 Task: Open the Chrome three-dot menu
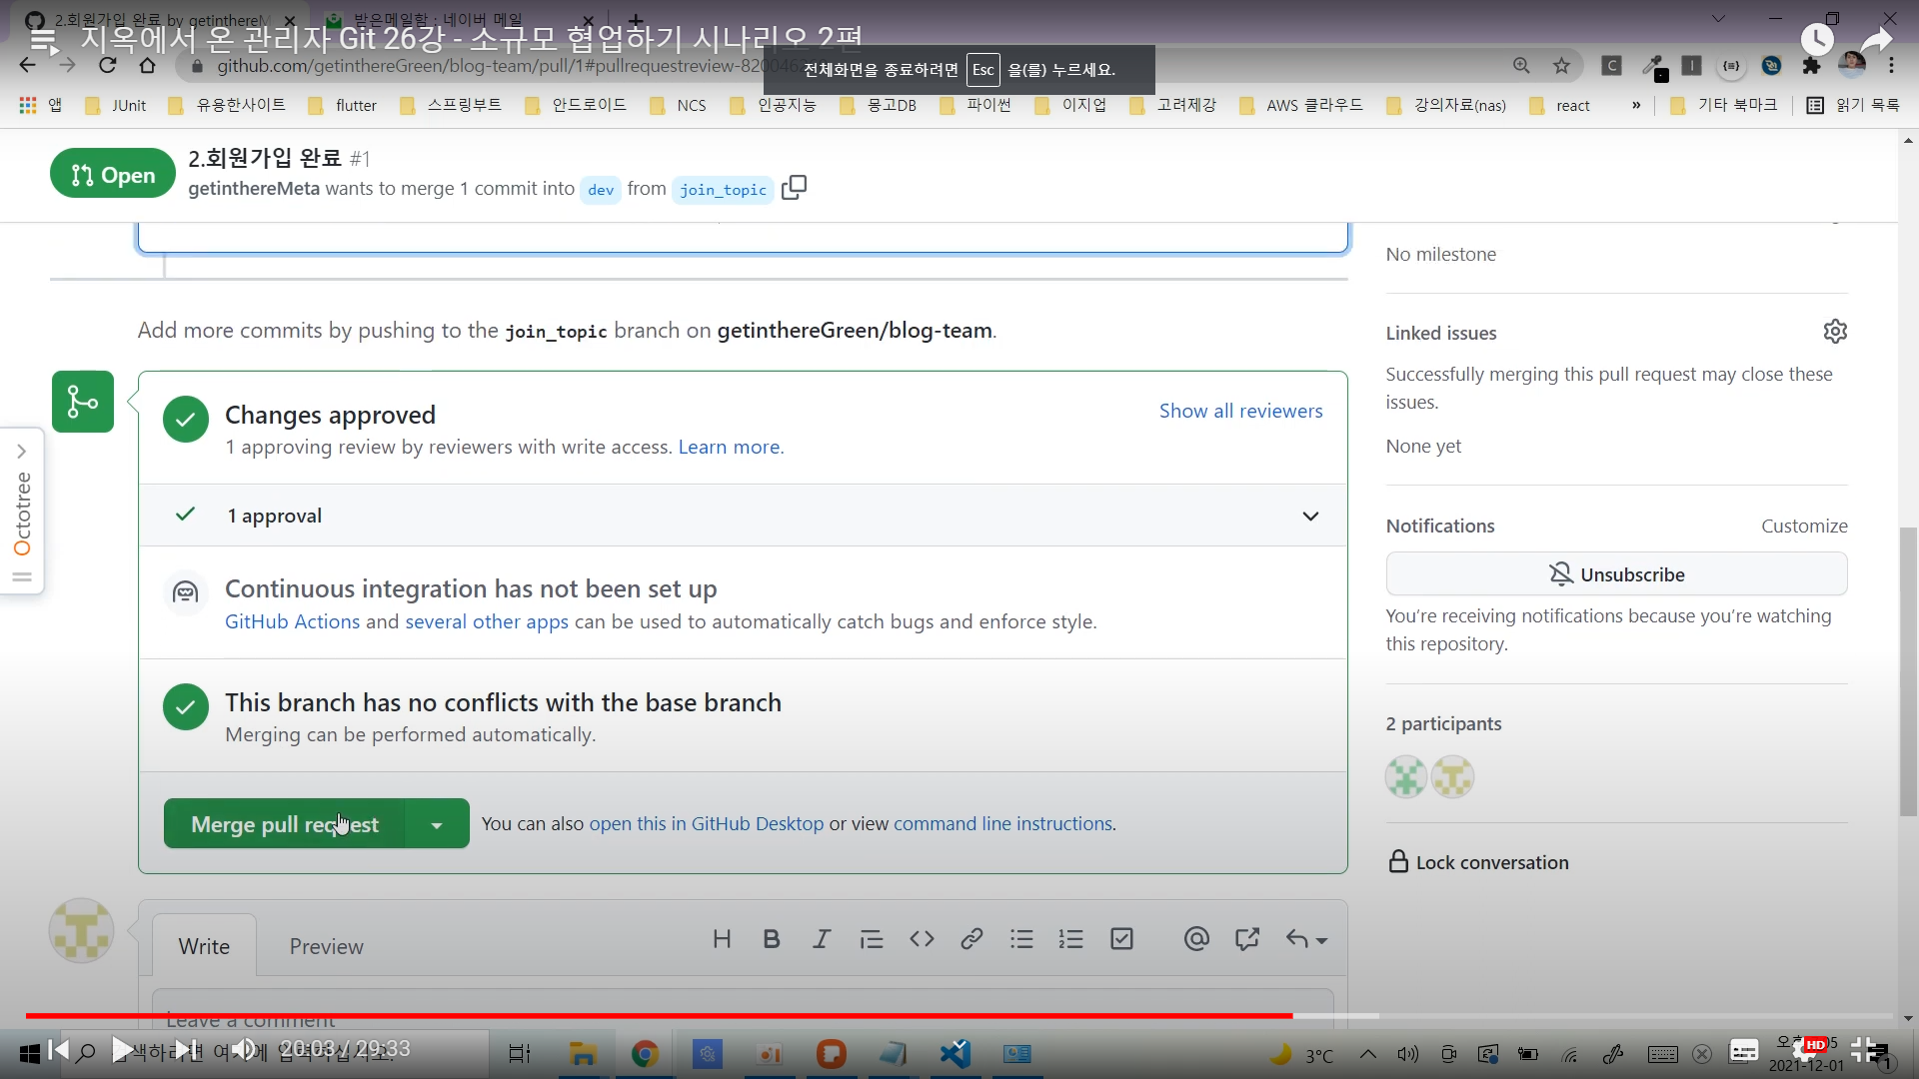[x=1891, y=66]
